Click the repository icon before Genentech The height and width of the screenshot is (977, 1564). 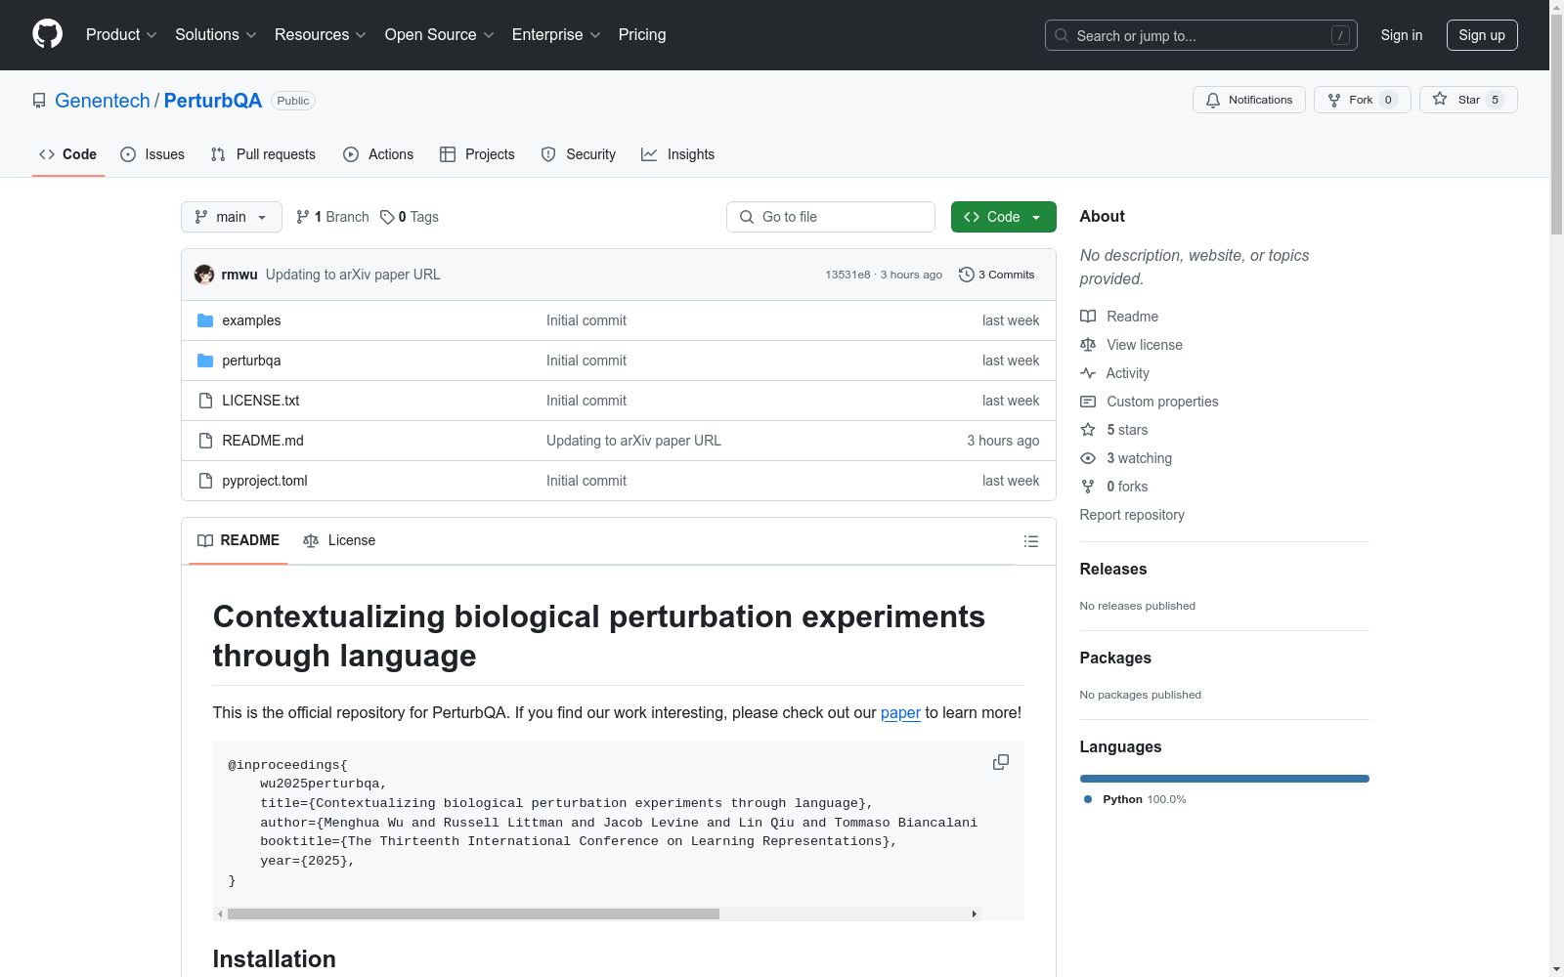(39, 101)
